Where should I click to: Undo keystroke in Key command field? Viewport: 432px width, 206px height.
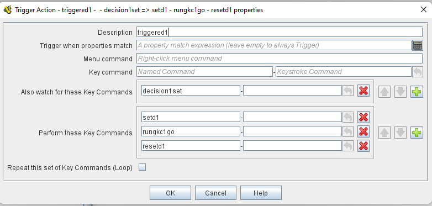pyautogui.click(x=418, y=72)
